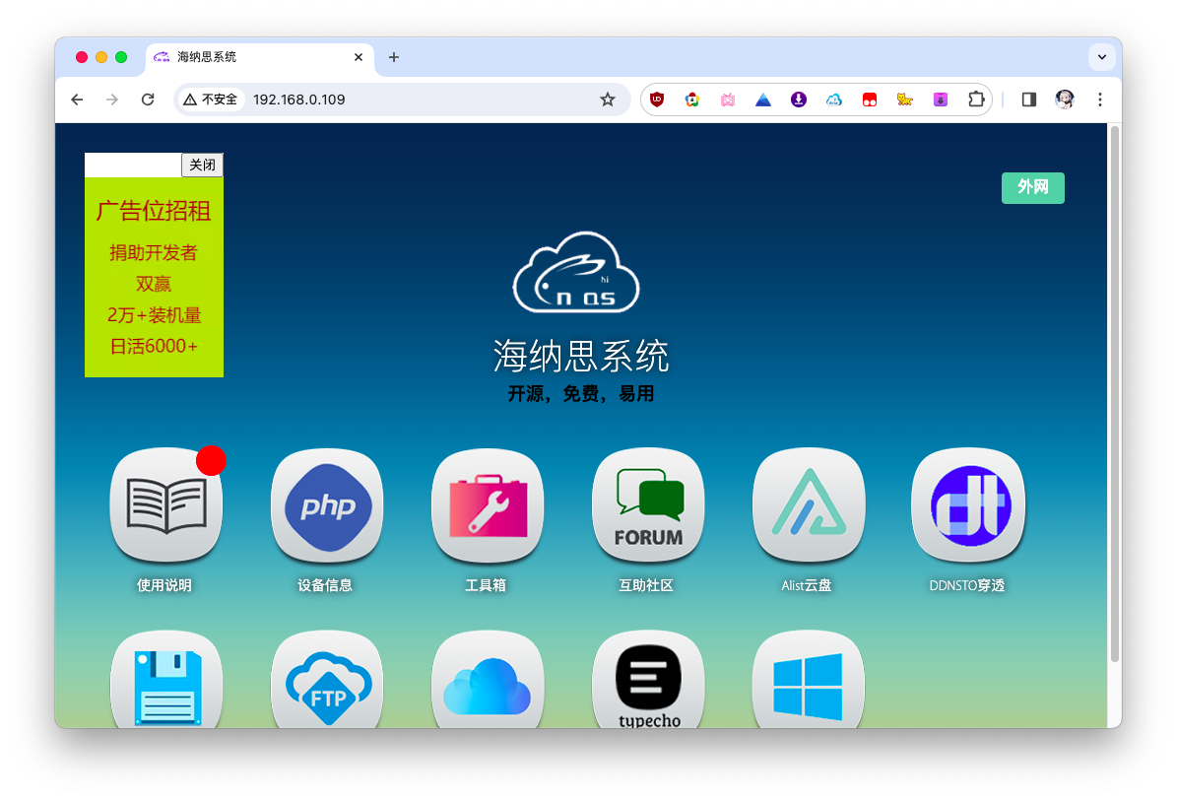This screenshot has height=801, width=1177.
Task: Open the blue cloud app icon
Action: [488, 682]
